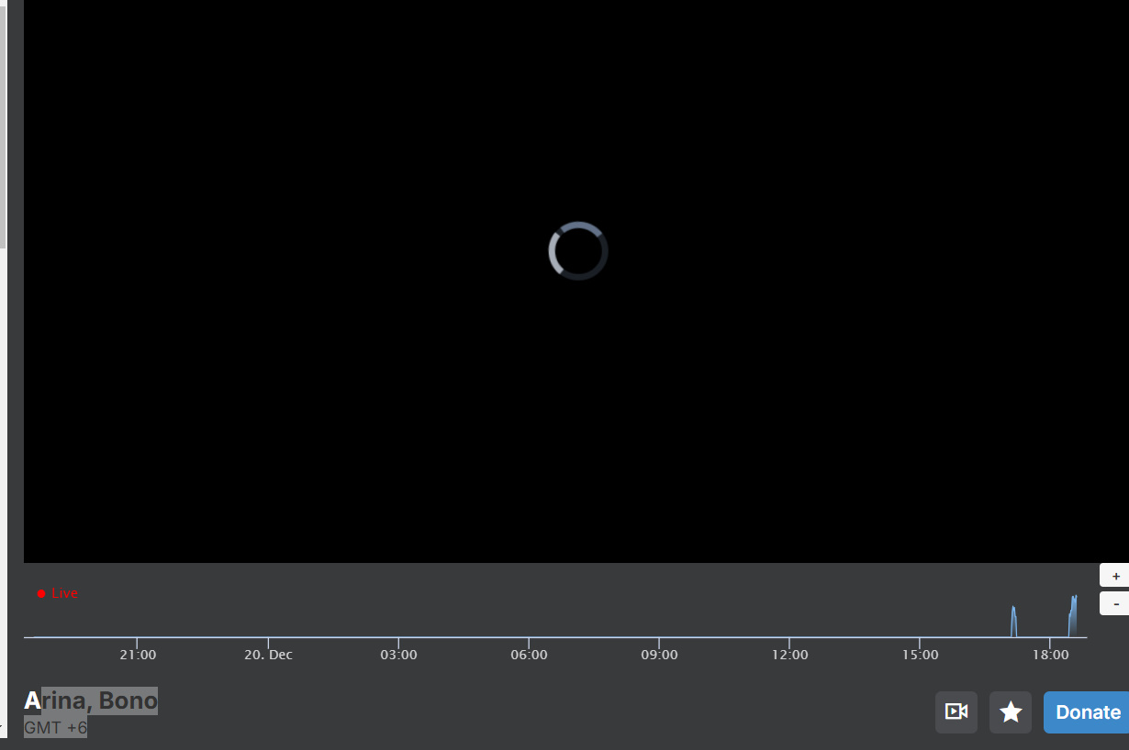Seek timeline to 12:00

[789, 654]
